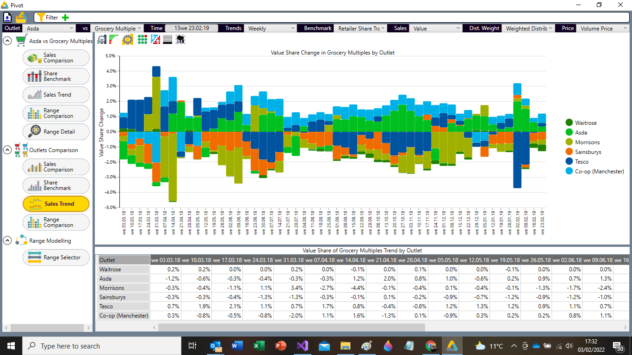Open the Sales Trend under Asda vs Grocery
Image resolution: width=632 pixels, height=355 pixels.
coord(56,95)
